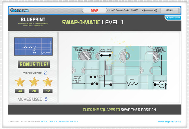189x129 pixels.
Task: Select the Centrifugal Switch at Motor Start Coil tile
Action: click(79, 82)
